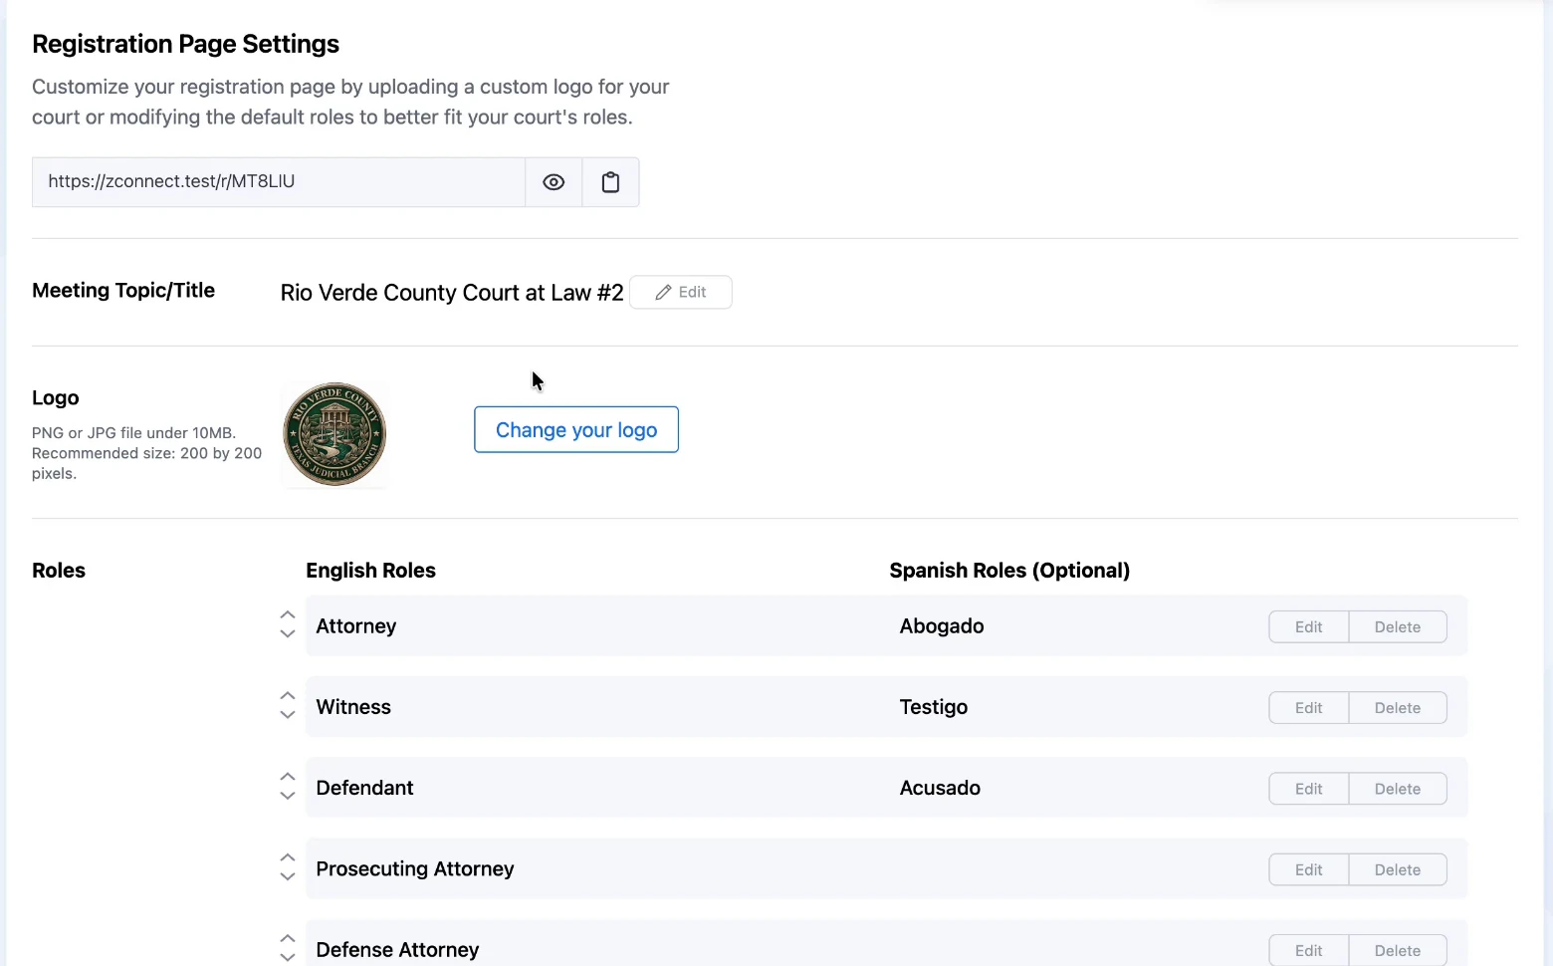This screenshot has width=1553, height=966.
Task: Select the Attorney role text
Action: pos(356,626)
